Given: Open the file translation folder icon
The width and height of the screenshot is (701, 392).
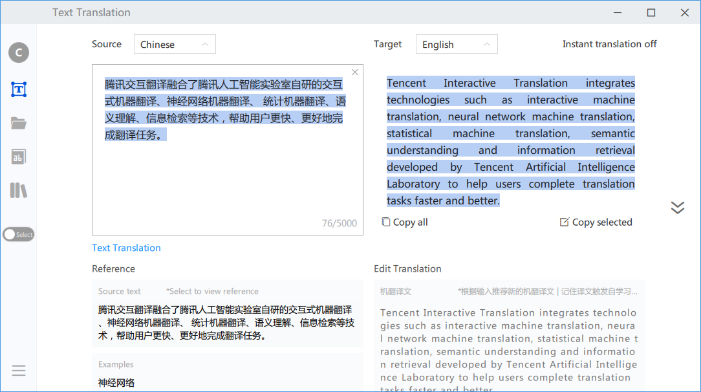Looking at the screenshot, I should (x=19, y=123).
